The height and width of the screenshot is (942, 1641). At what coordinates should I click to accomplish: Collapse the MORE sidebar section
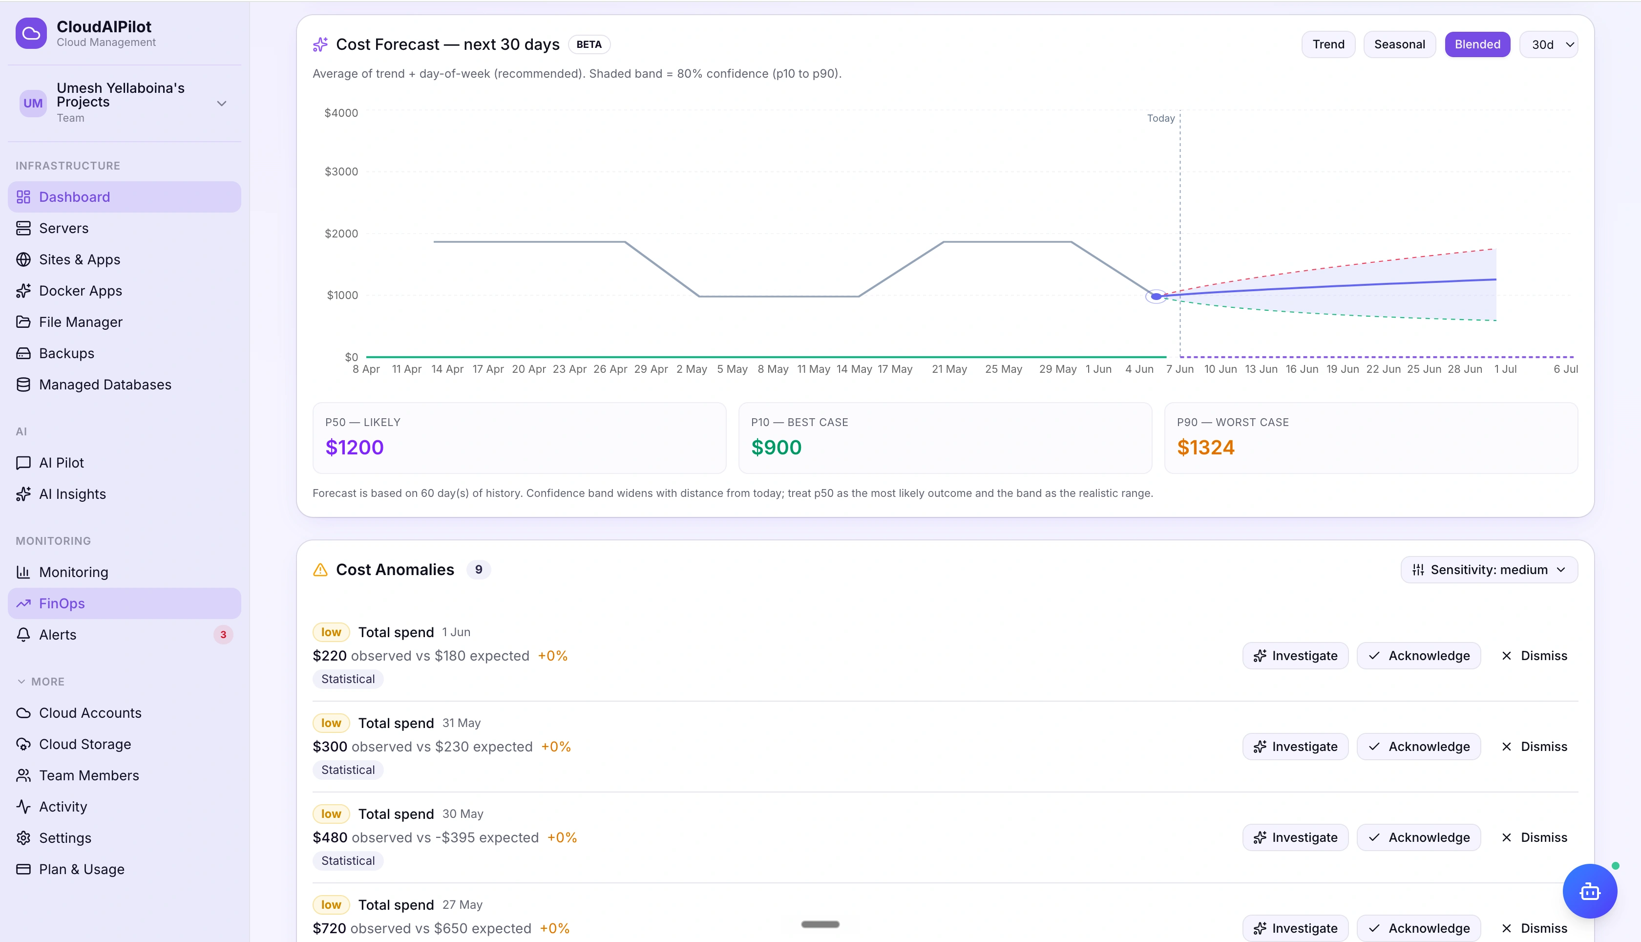pos(40,682)
